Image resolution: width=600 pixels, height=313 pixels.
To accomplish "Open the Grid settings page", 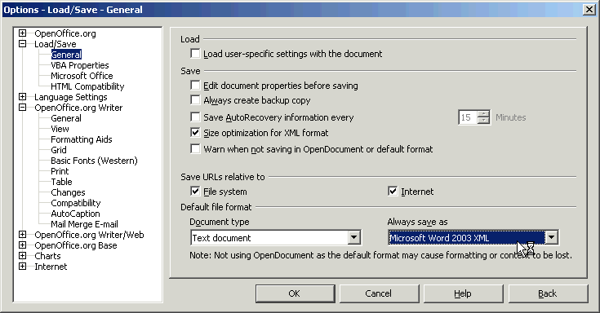I will 59,150.
